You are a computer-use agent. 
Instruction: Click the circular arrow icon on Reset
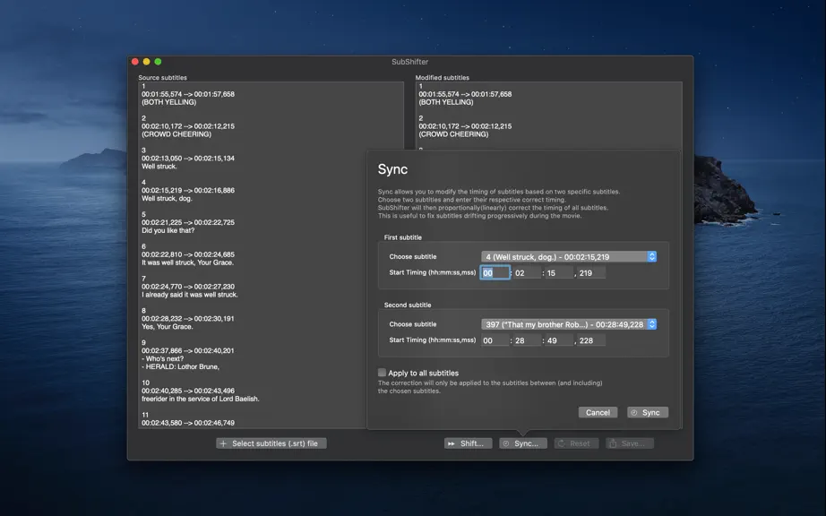coord(562,443)
